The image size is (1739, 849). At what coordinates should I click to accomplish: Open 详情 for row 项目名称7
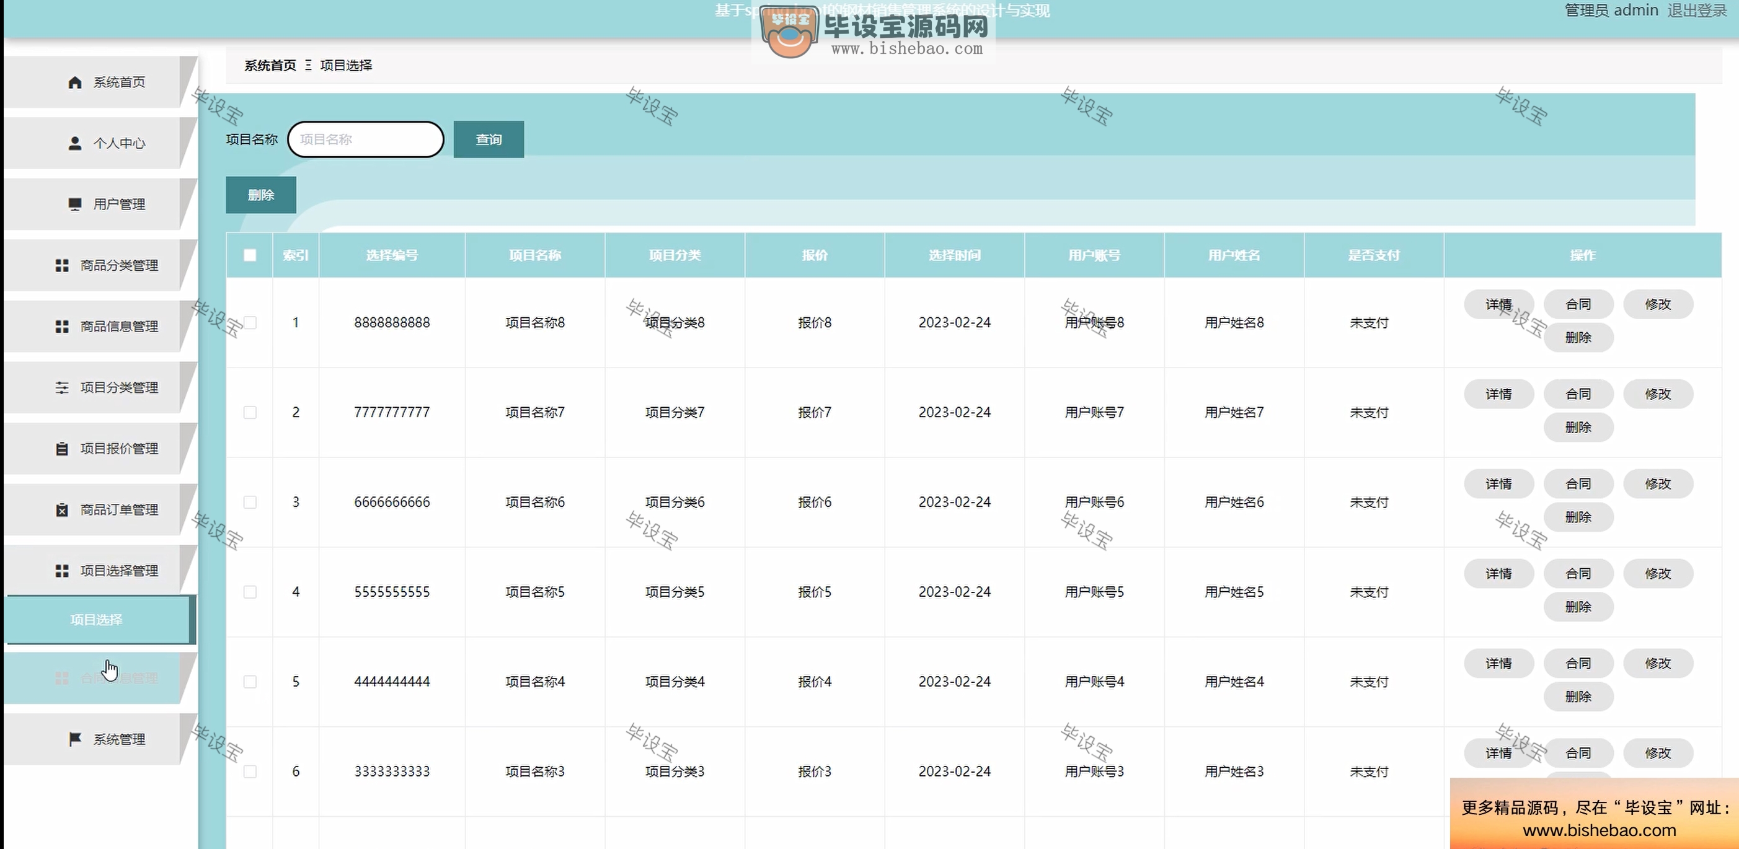[1498, 394]
